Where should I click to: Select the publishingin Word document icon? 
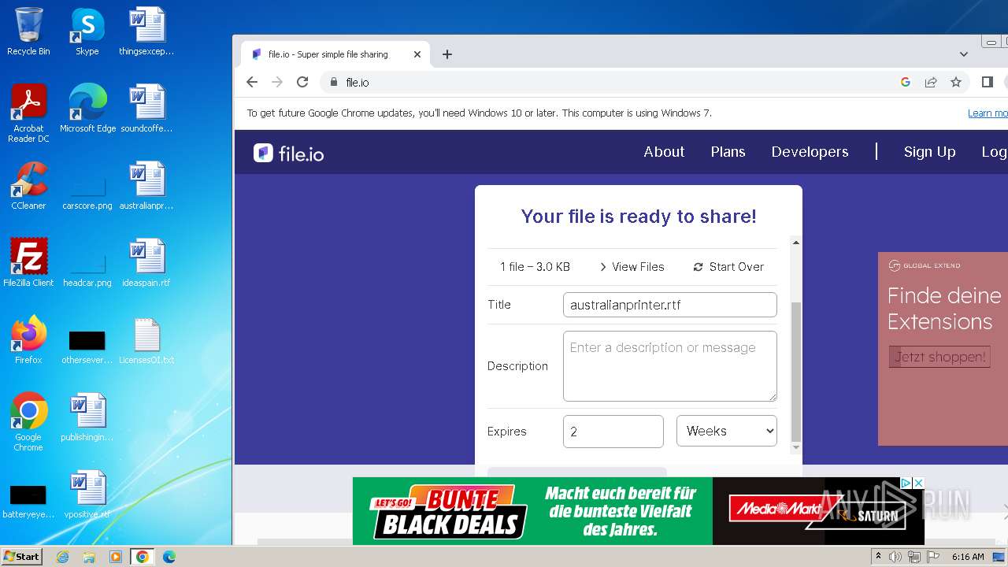pos(87,417)
